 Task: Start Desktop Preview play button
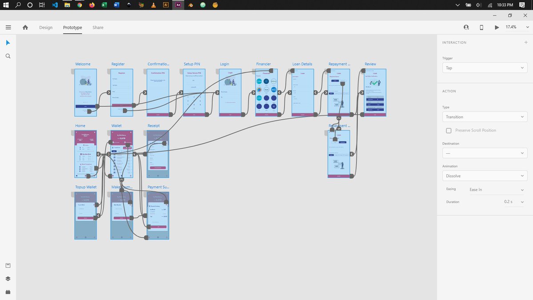point(497,28)
